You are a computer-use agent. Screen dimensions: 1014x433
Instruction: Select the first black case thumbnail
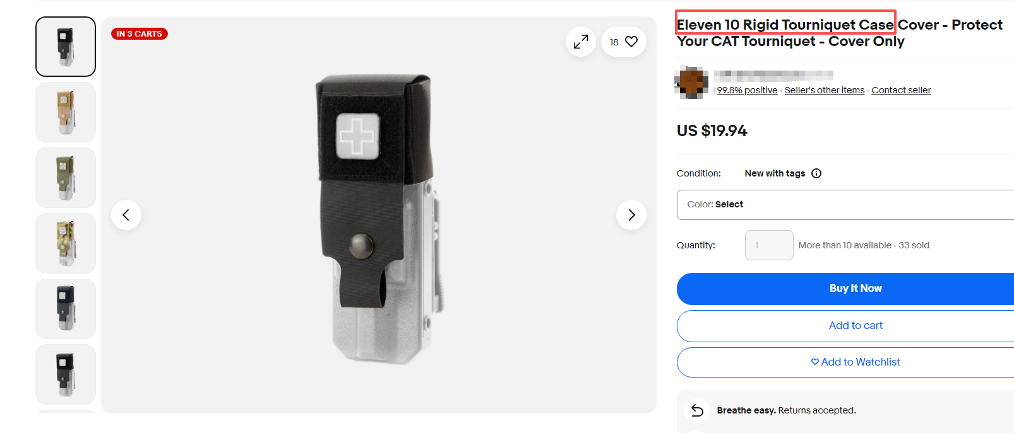(66, 47)
